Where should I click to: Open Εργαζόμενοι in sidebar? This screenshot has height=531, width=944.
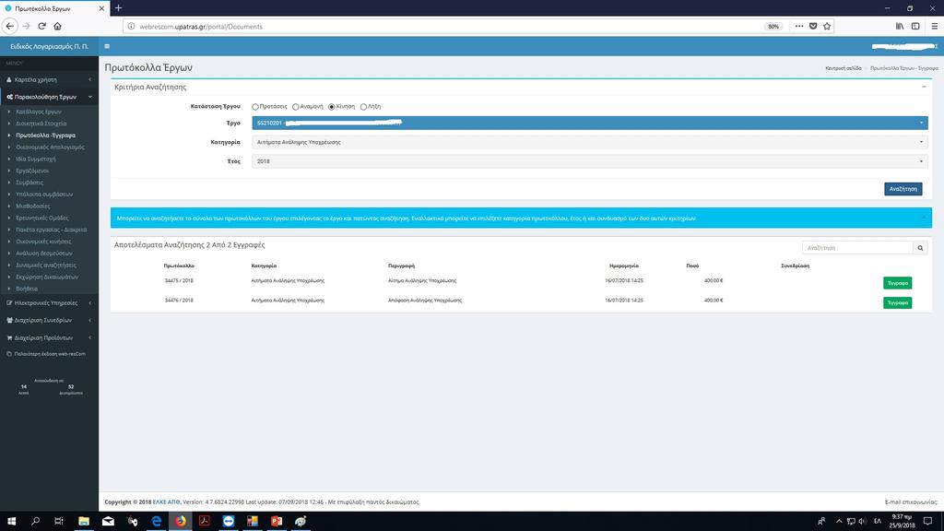(x=32, y=171)
